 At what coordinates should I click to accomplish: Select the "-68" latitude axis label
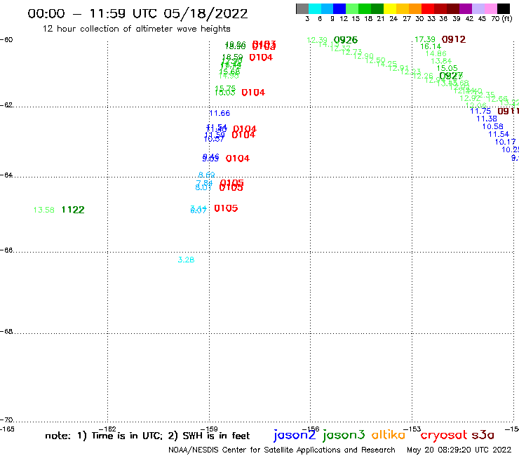coord(6,332)
